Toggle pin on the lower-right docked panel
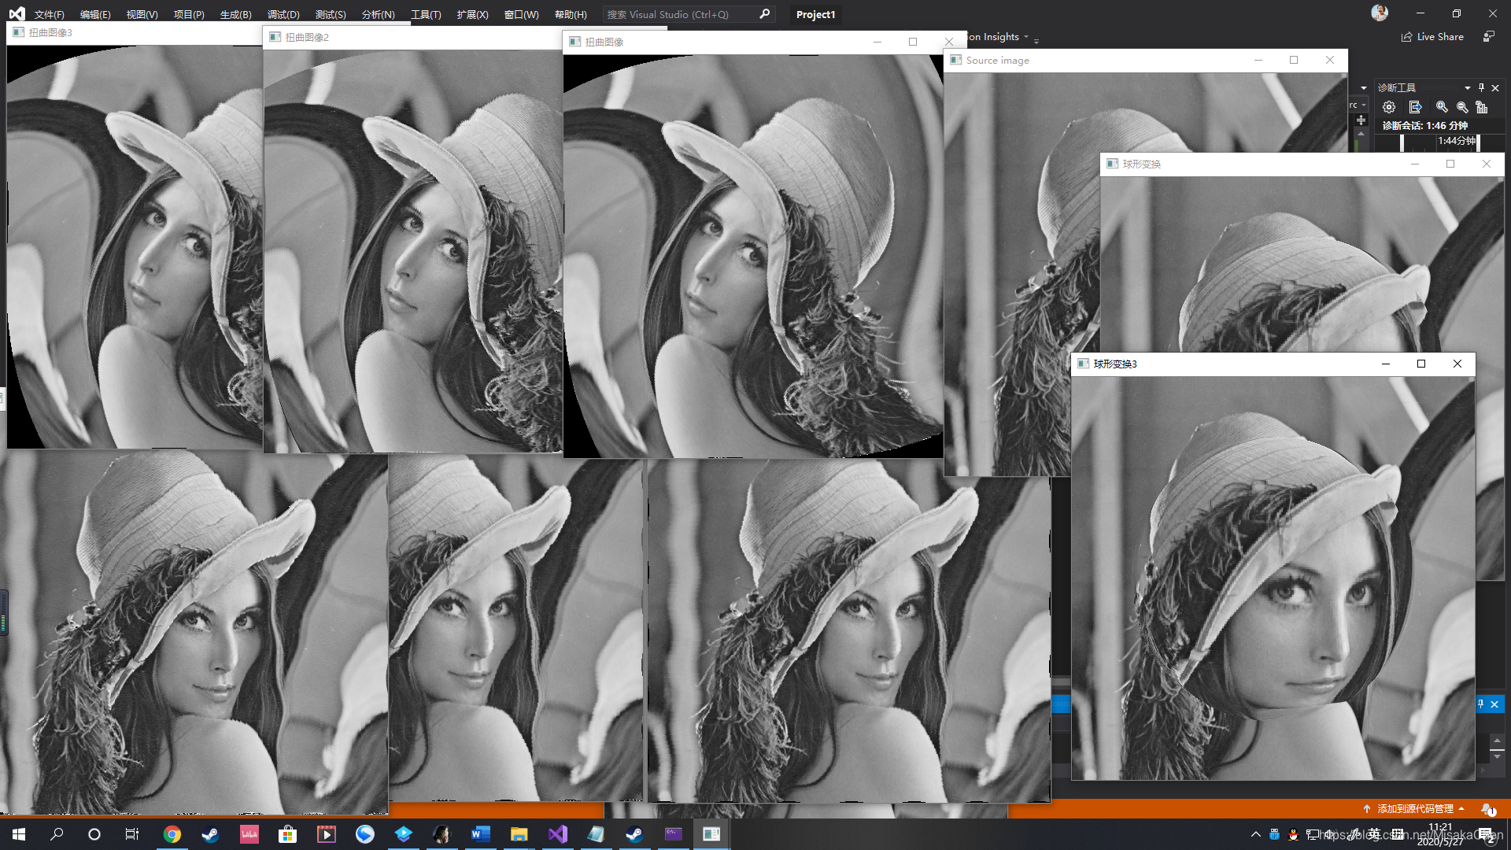The image size is (1511, 850). 1480,704
